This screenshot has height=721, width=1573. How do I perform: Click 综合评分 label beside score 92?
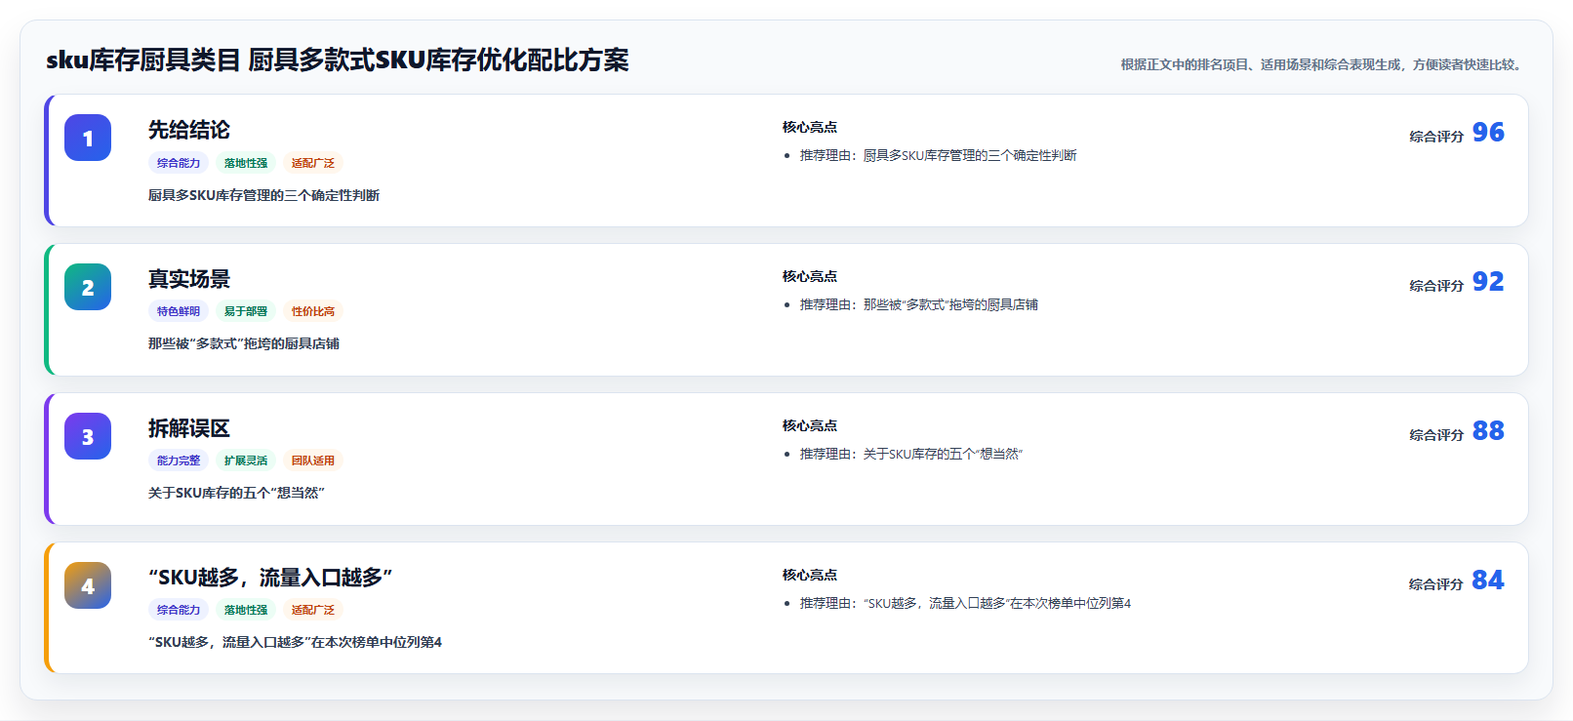tap(1436, 286)
